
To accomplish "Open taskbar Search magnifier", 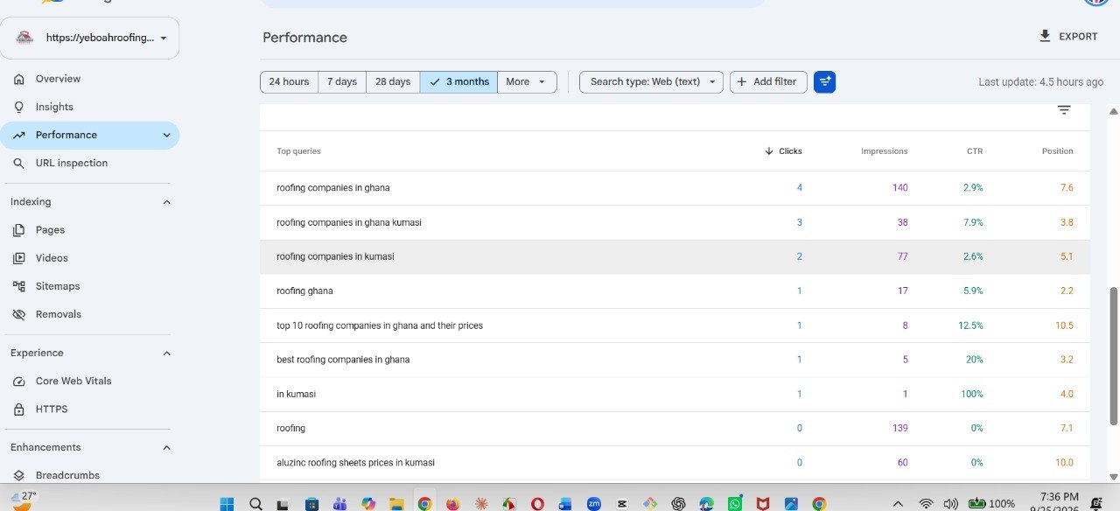I will click(x=255, y=504).
